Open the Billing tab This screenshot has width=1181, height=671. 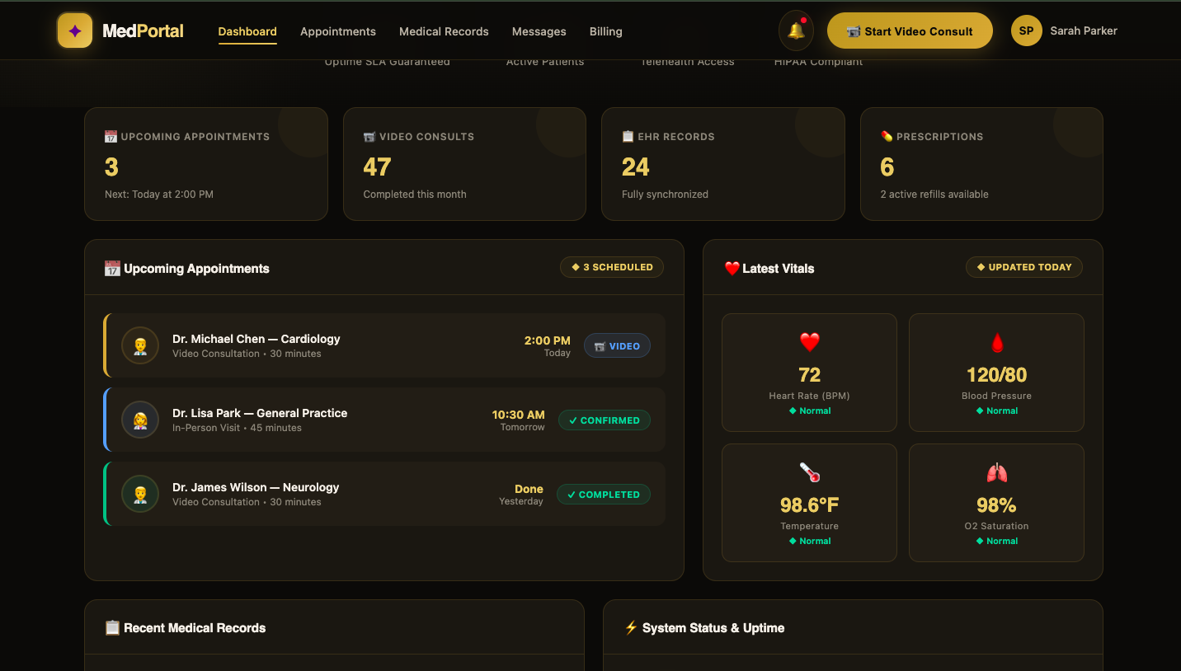[606, 31]
